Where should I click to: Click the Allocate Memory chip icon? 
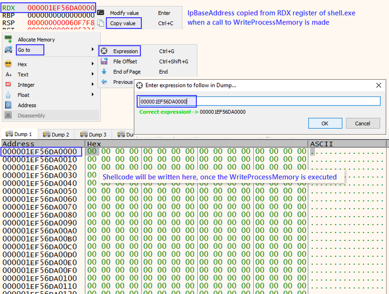tap(8, 39)
